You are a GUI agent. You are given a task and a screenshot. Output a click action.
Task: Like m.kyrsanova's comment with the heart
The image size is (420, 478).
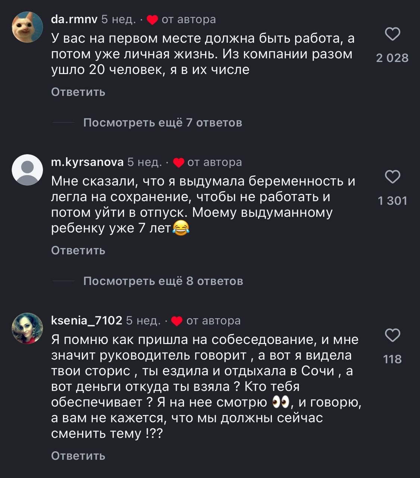[392, 177]
